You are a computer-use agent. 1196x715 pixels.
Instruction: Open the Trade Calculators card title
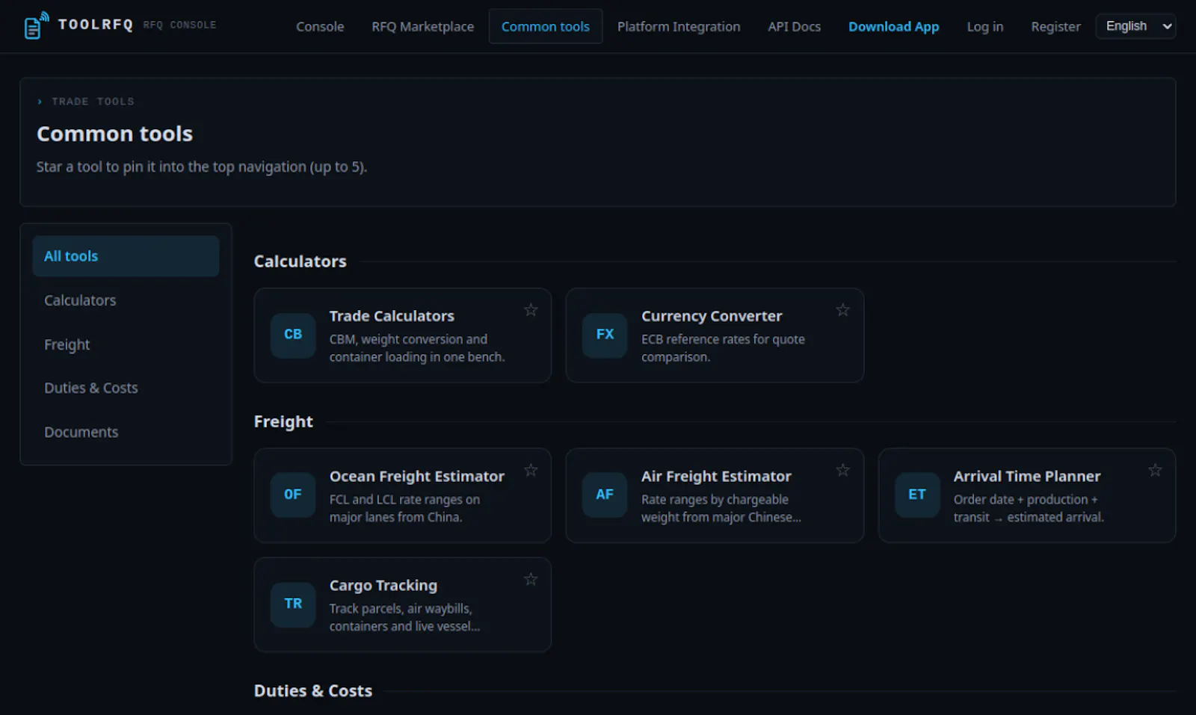pos(392,316)
